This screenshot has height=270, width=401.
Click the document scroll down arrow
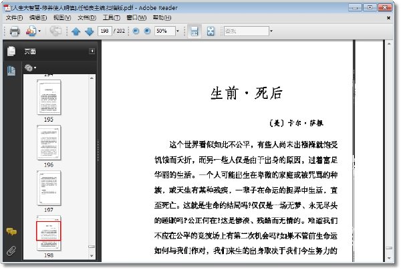coord(389,258)
